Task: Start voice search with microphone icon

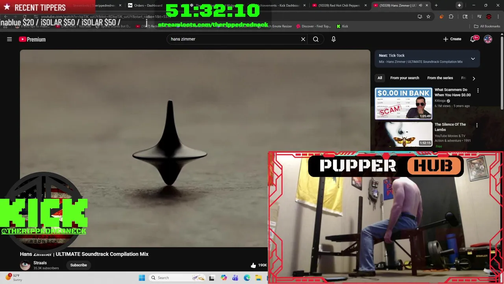Action: point(334,39)
